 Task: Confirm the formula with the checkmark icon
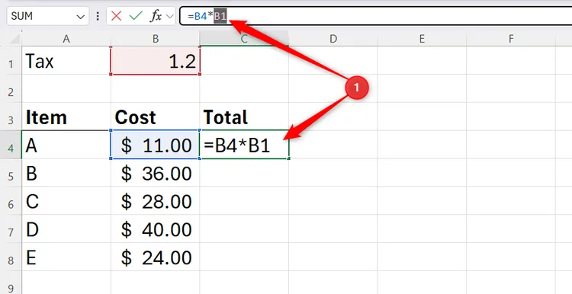pos(136,16)
